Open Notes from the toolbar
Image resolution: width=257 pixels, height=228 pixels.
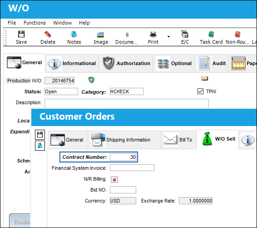coord(74,34)
